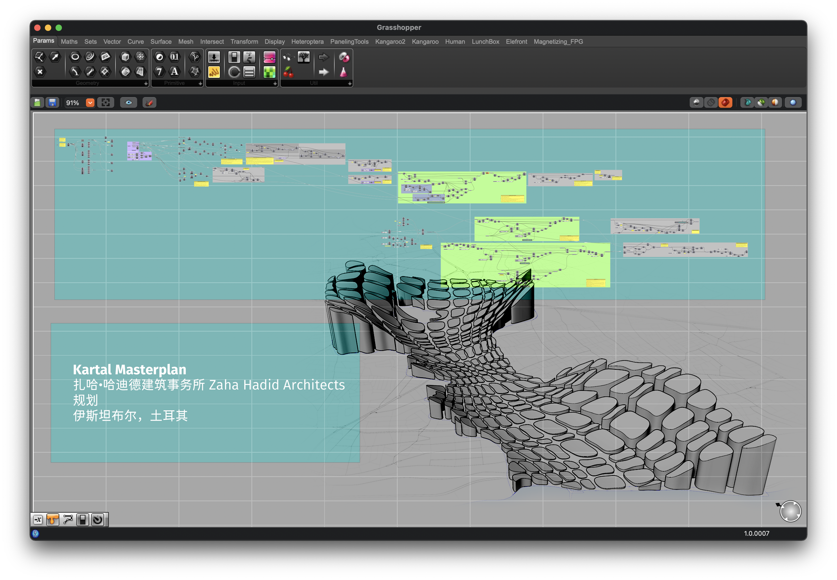
Task: Open the 91% zoom dropdown arrow
Action: (90, 103)
